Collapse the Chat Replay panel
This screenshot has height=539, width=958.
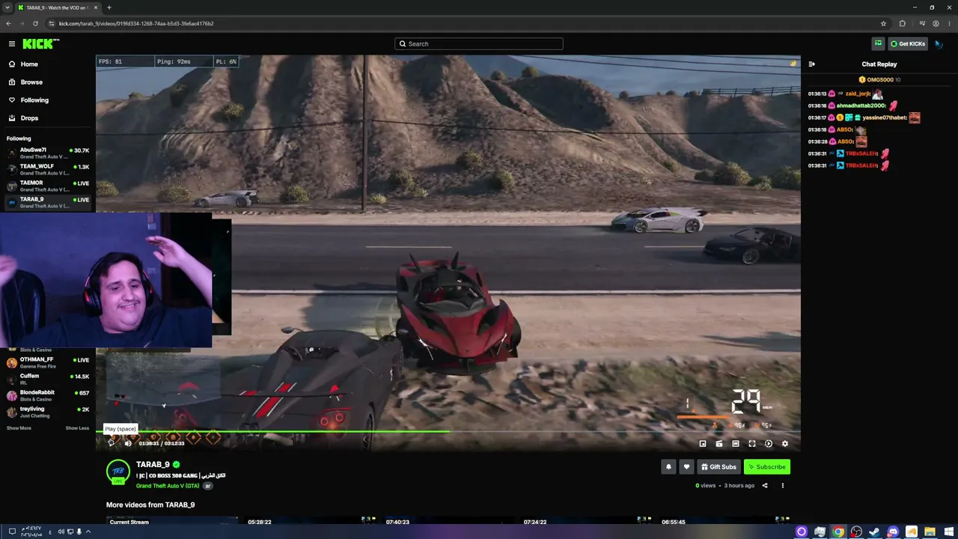point(812,64)
